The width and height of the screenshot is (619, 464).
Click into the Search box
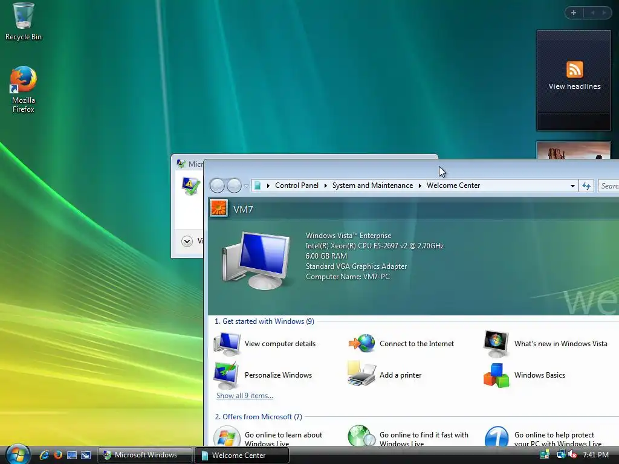[608, 185]
